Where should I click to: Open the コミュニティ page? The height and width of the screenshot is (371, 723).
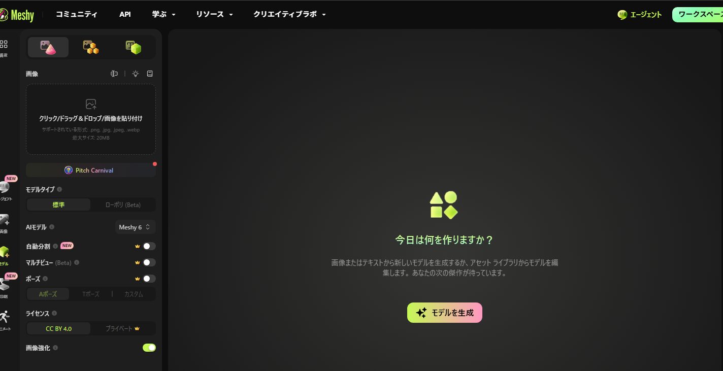[x=77, y=14]
